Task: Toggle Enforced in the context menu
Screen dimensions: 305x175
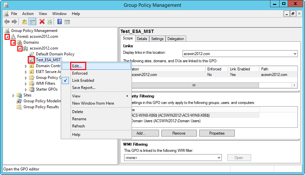Action: [x=80, y=73]
